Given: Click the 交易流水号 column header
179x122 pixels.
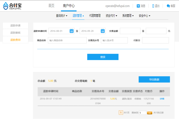Looking at the screenshot, I should coord(98,91).
